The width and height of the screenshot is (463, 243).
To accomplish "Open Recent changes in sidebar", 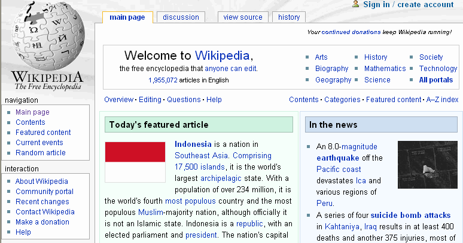I will pos(42,202).
